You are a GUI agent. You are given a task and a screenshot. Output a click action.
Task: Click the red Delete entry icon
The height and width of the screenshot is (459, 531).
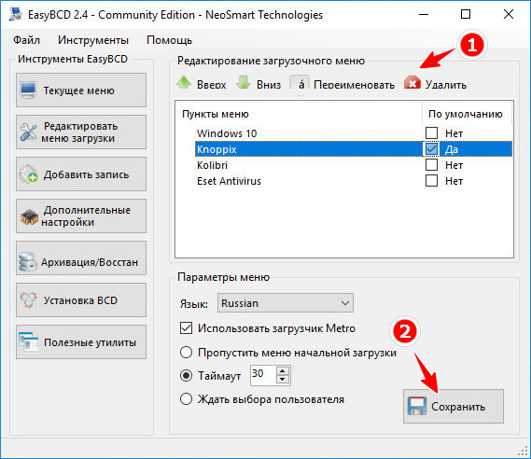412,83
